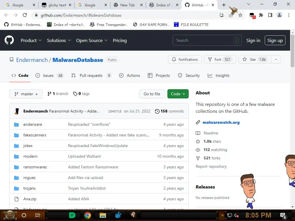Switch to the Pull requests tab
Viewport: 295px width, 221px height.
pos(91,75)
